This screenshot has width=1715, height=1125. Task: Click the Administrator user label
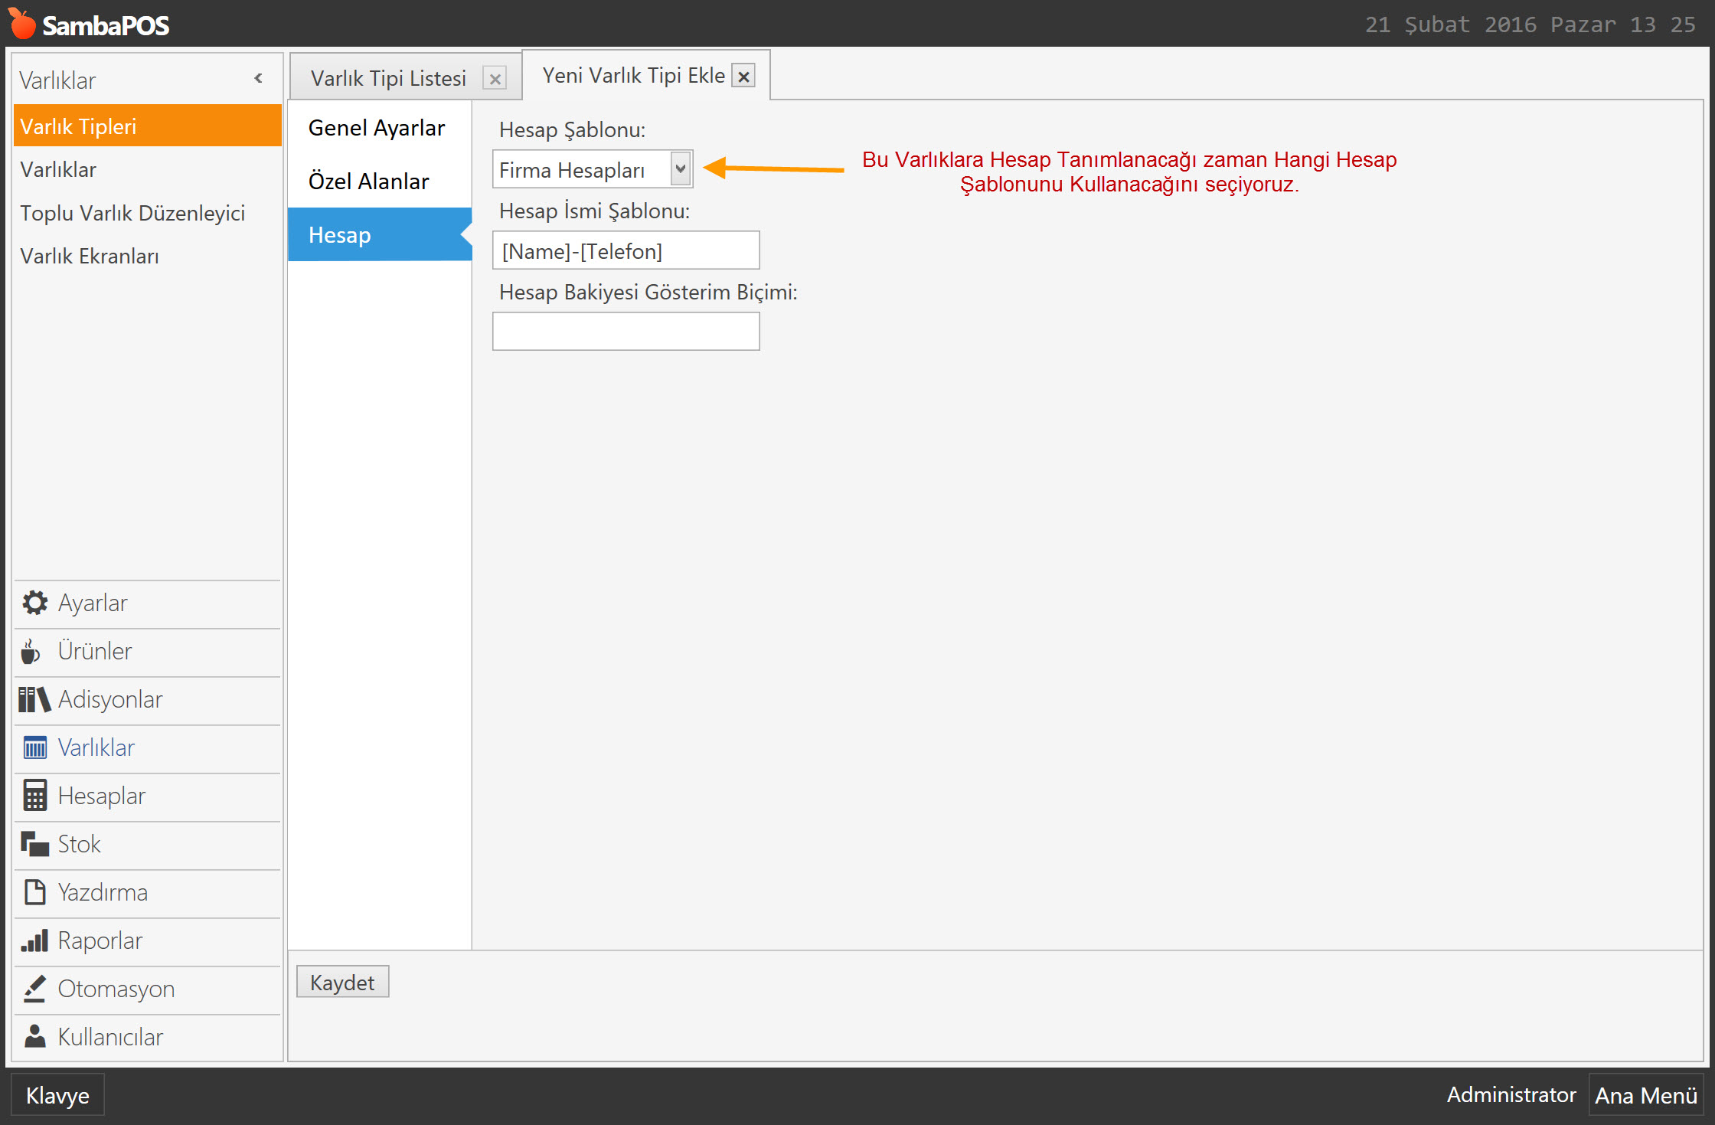pyautogui.click(x=1511, y=1095)
